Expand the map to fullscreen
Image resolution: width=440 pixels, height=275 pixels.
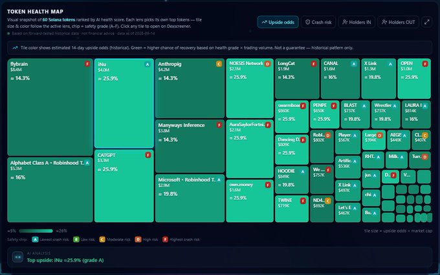(427, 22)
